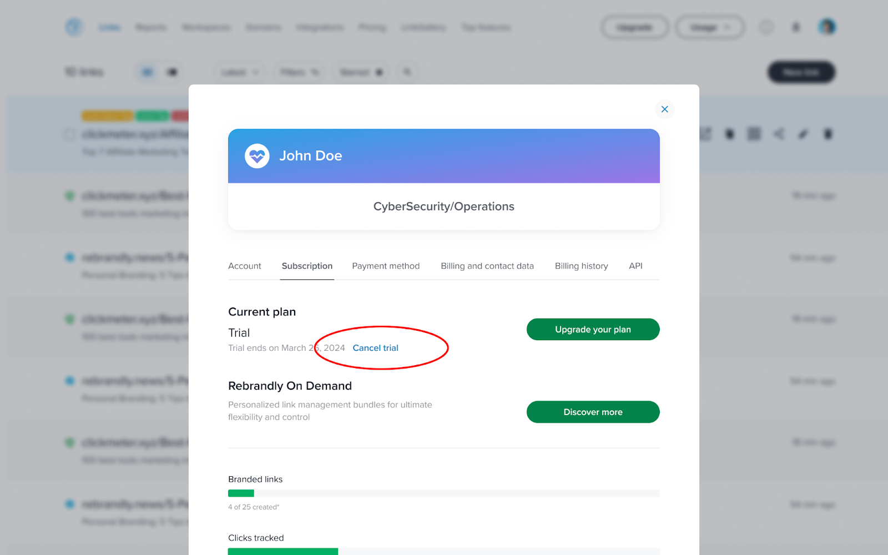
Task: Expand the Usage dropdown in the header
Action: [710, 27]
